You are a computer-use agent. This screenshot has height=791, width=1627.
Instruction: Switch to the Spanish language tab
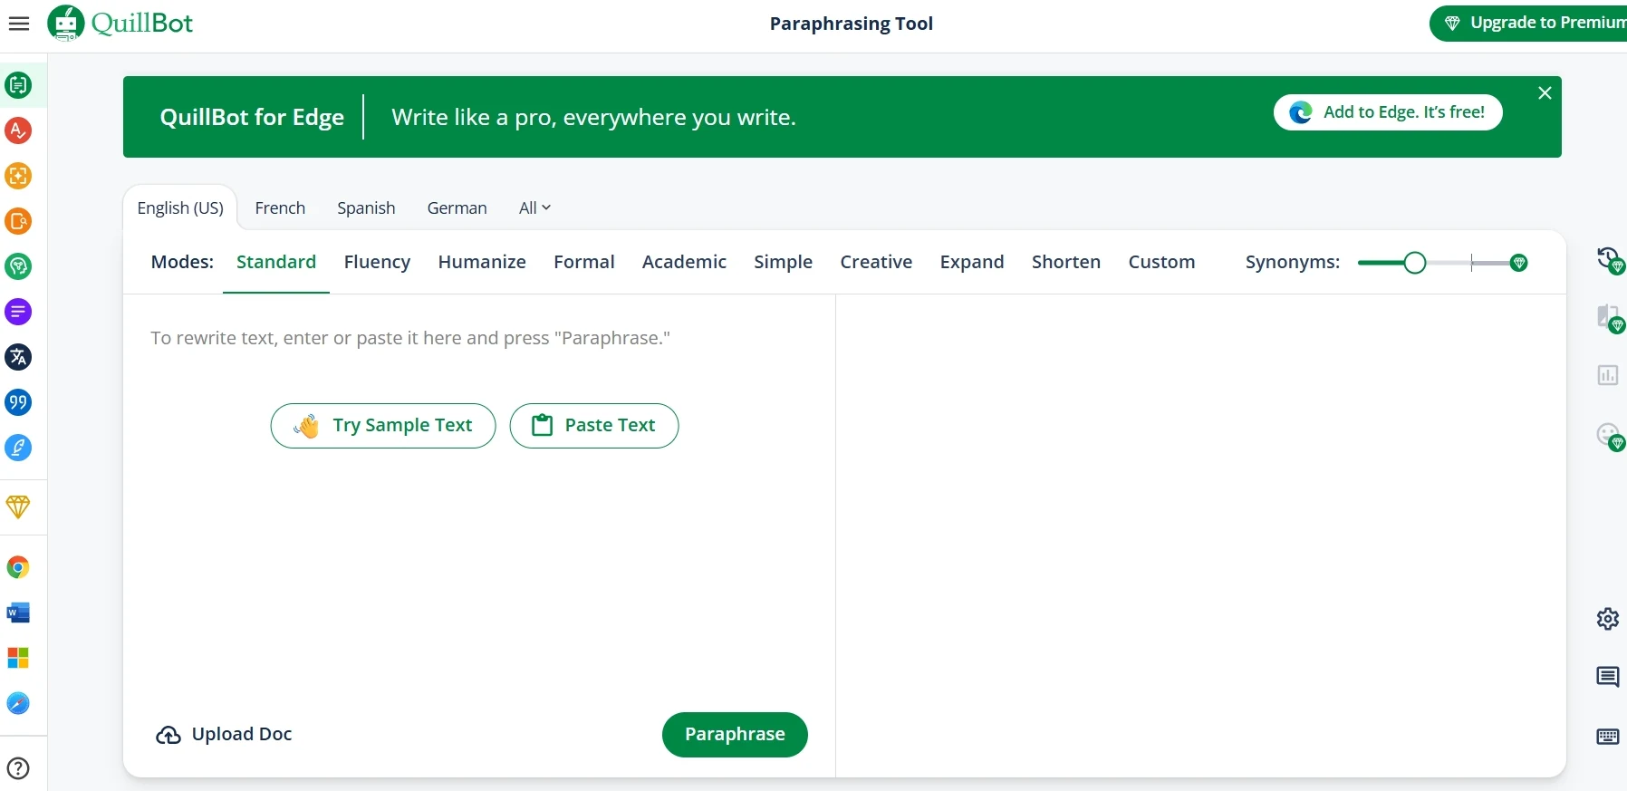366,208
